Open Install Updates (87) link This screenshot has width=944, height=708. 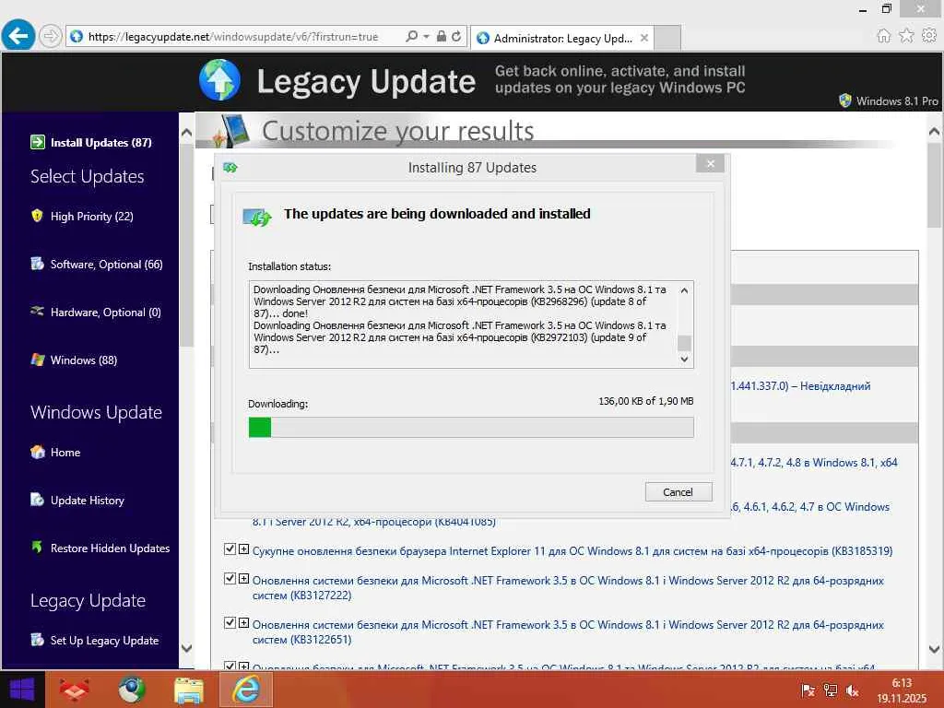[x=101, y=143]
